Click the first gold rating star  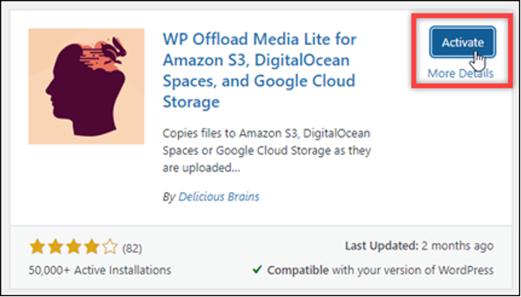(x=36, y=247)
